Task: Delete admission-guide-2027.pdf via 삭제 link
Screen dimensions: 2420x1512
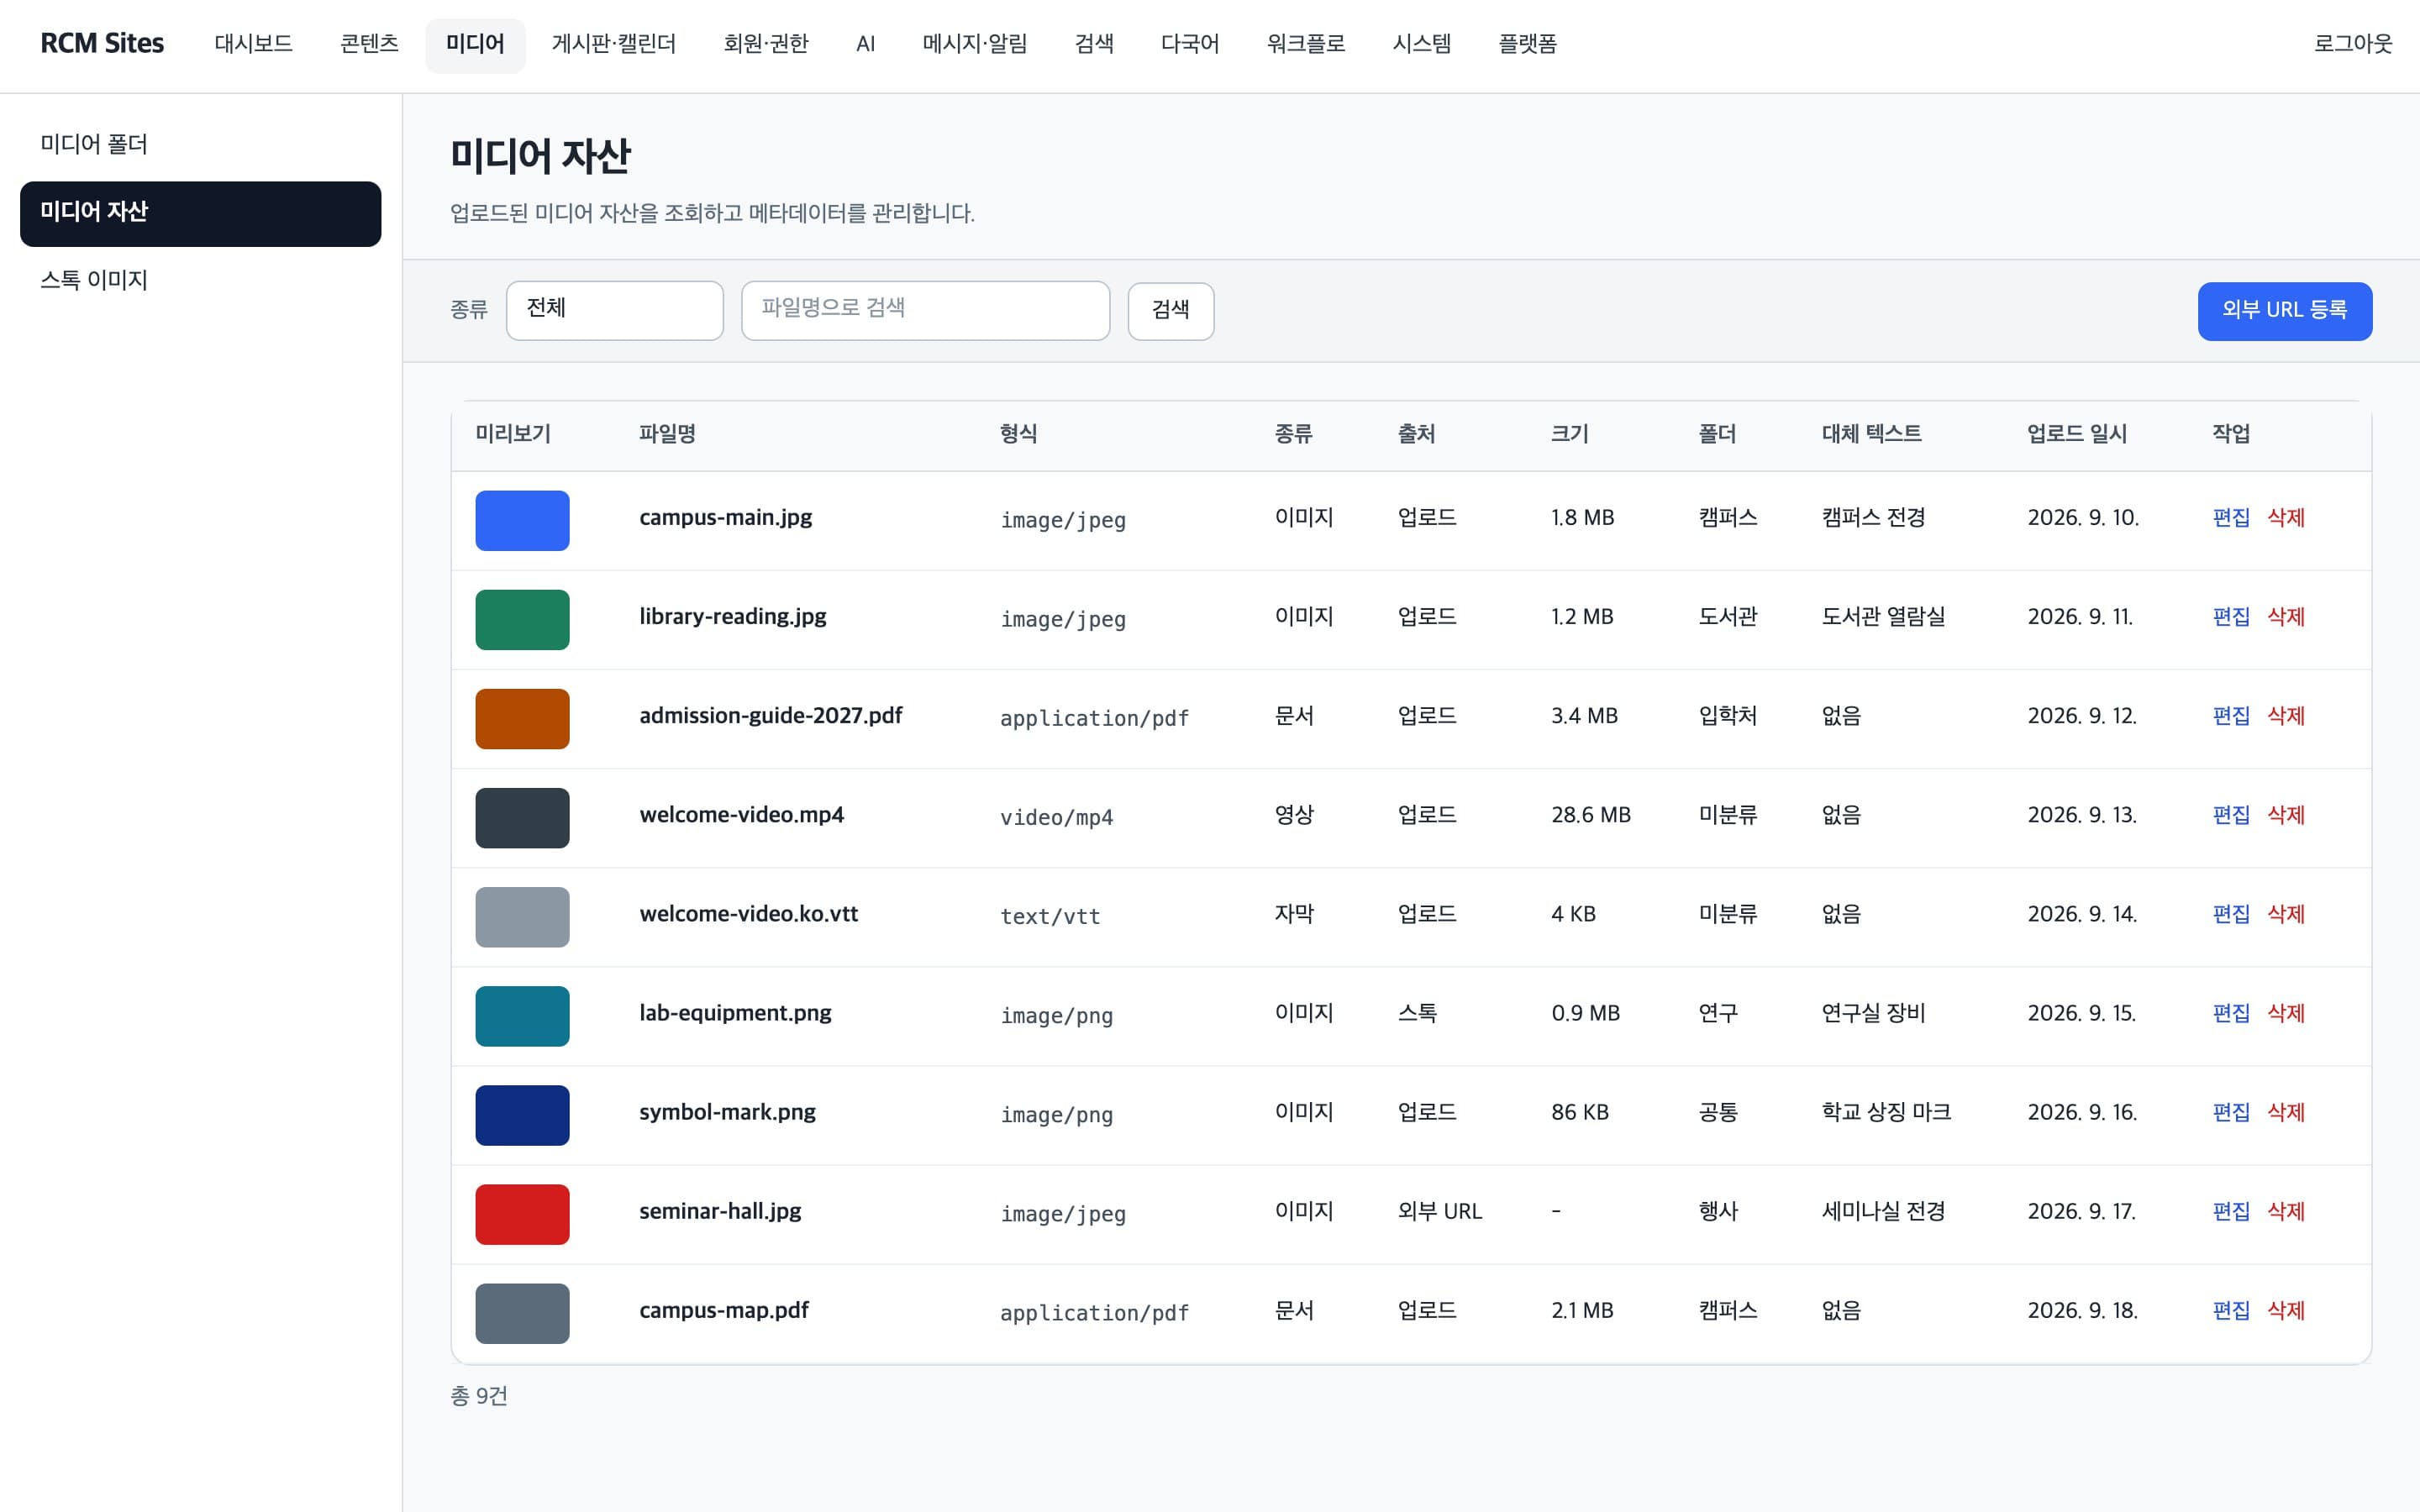Action: [x=2286, y=716]
